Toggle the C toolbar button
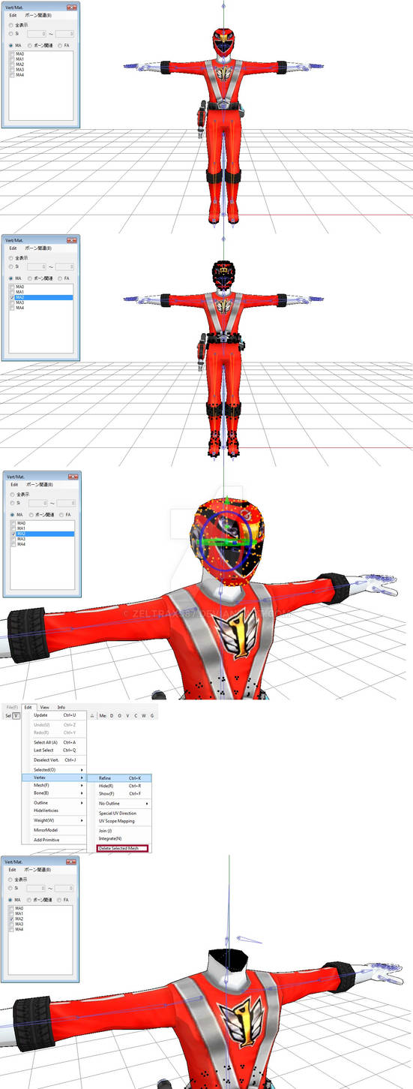 [136, 716]
